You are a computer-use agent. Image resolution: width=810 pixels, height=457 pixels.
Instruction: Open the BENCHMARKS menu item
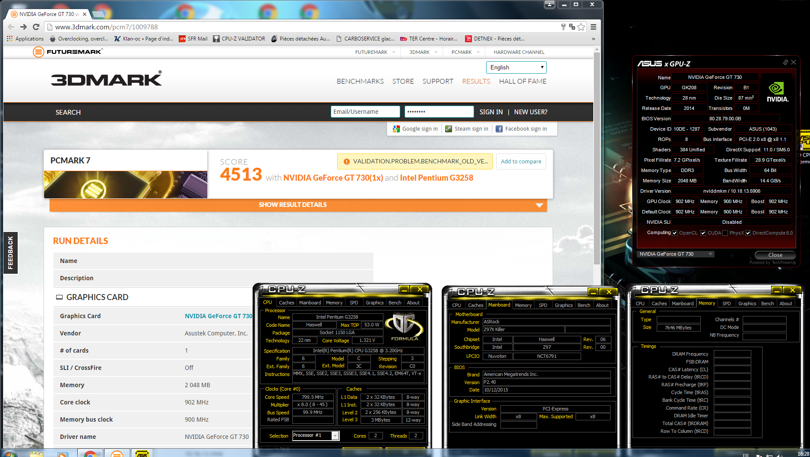360,81
